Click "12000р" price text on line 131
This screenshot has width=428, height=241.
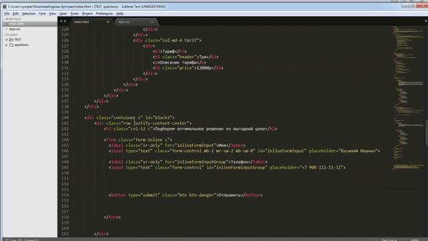(205, 68)
